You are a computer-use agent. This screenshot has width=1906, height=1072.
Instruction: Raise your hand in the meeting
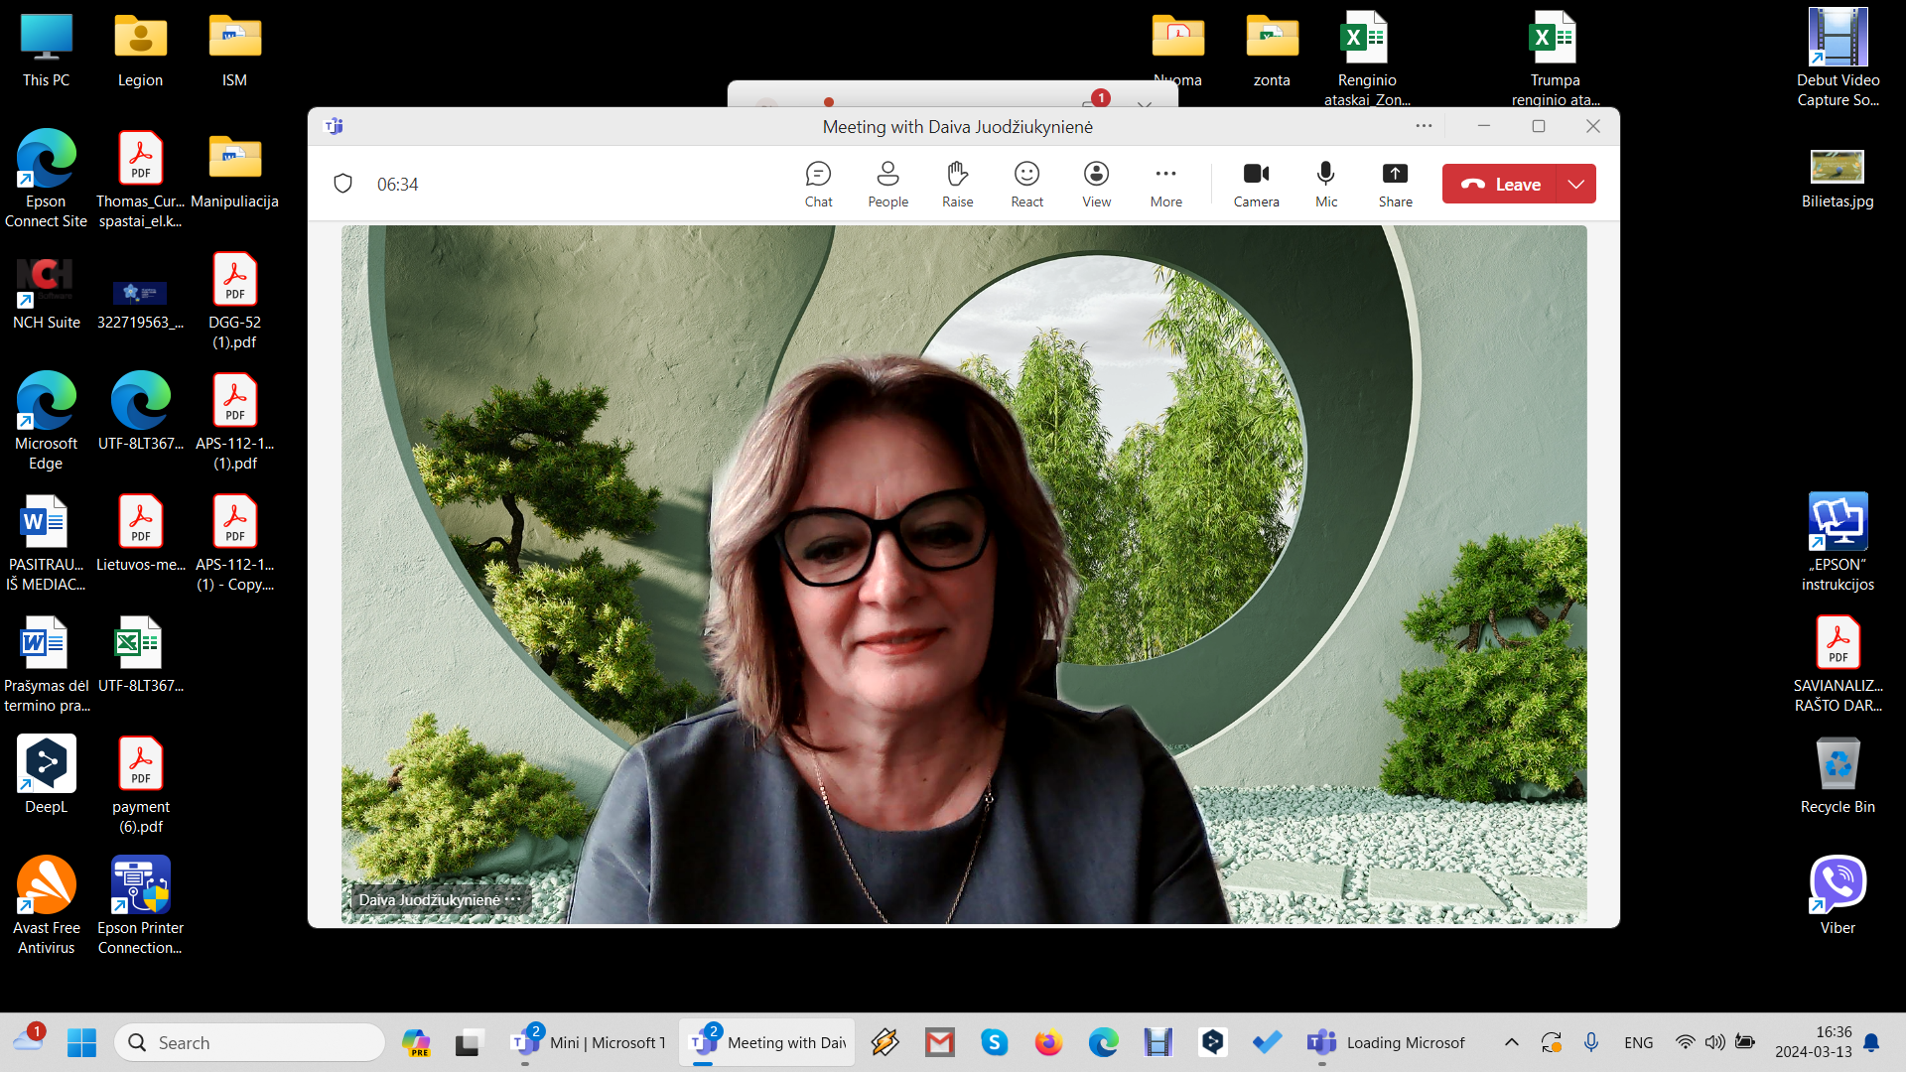coord(957,185)
